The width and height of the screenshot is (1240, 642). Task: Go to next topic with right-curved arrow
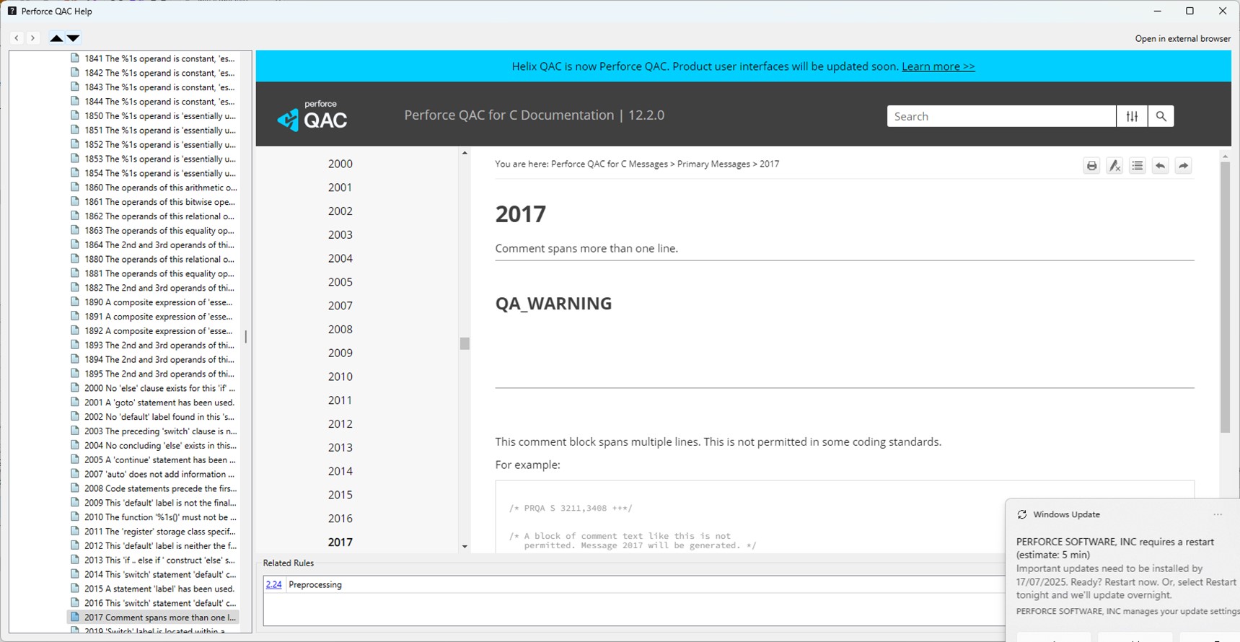click(x=1183, y=166)
